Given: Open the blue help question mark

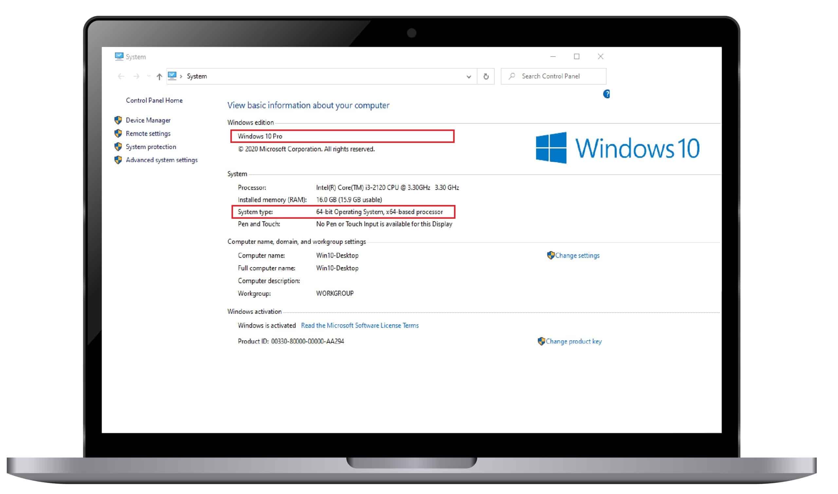Looking at the screenshot, I should [607, 94].
